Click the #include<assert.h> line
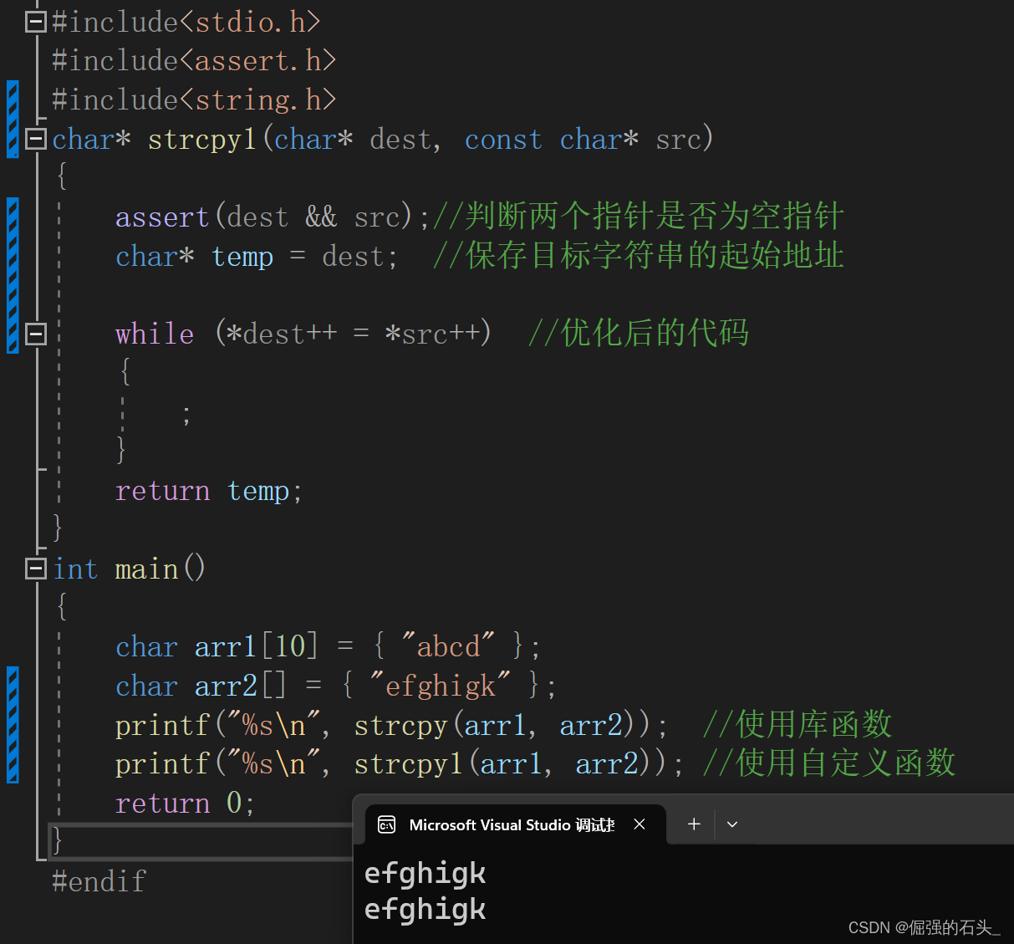 coord(194,61)
